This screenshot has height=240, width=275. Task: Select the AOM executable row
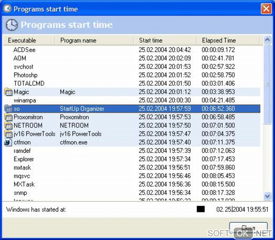132,58
